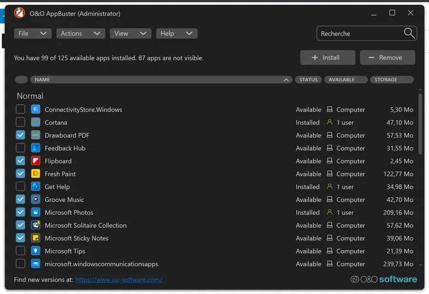429x294 pixels.
Task: Open the File dropdown menu
Action: [32, 33]
